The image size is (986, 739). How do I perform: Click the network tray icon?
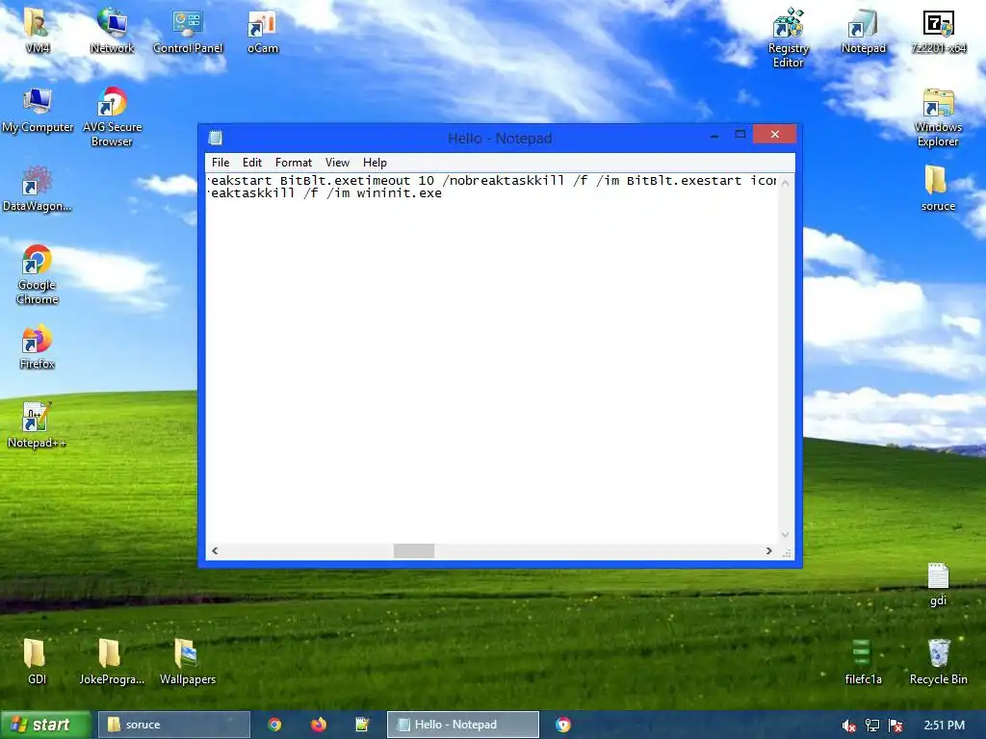(x=872, y=726)
